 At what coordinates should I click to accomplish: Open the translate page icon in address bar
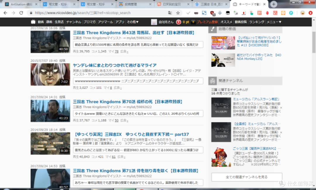pos(170,13)
